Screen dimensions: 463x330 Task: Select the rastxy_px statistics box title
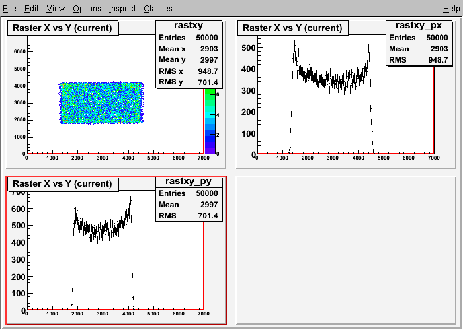(x=419, y=26)
